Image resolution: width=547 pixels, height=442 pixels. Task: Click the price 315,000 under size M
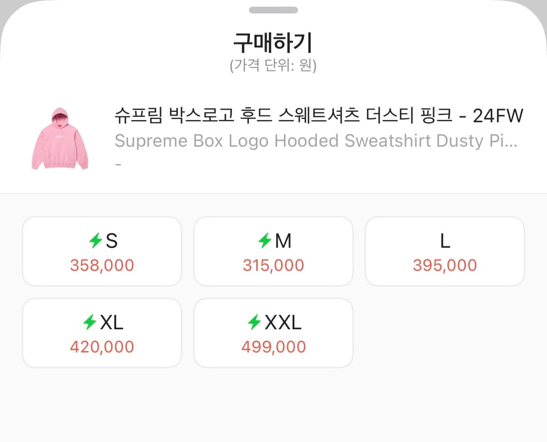[273, 265]
